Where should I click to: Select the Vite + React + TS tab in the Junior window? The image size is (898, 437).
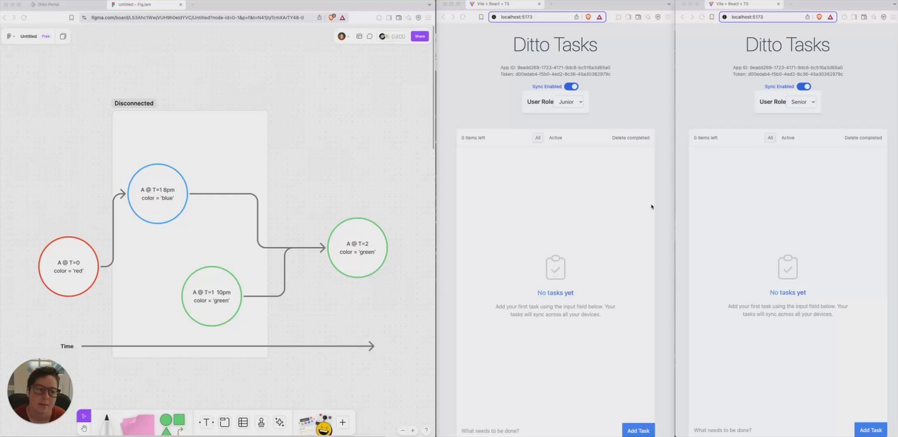(504, 4)
